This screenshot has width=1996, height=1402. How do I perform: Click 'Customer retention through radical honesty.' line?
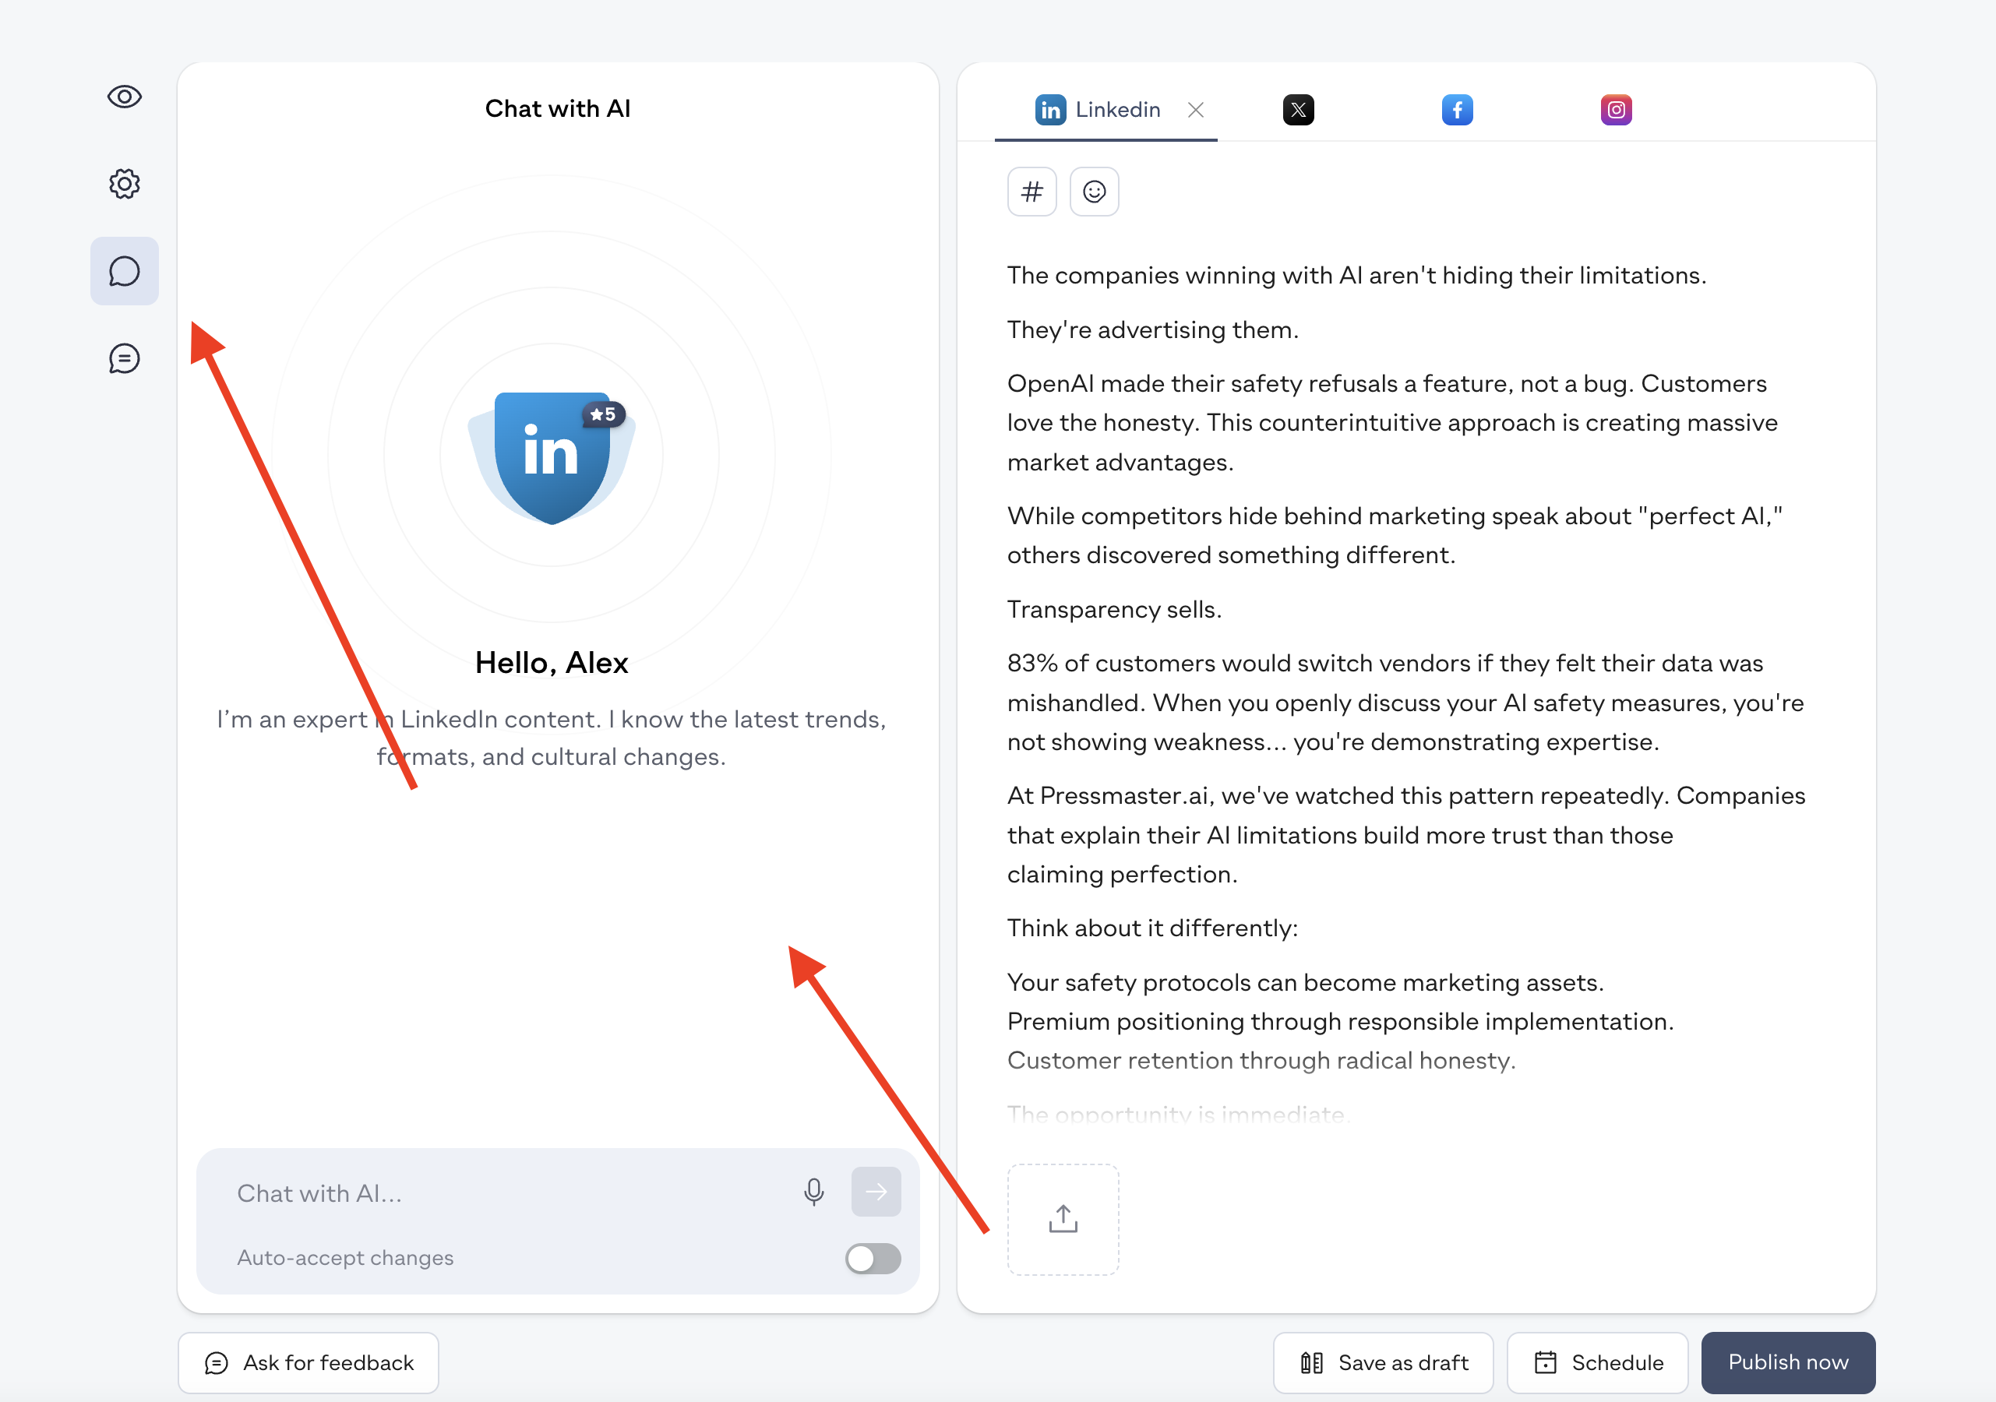pos(1261,1060)
